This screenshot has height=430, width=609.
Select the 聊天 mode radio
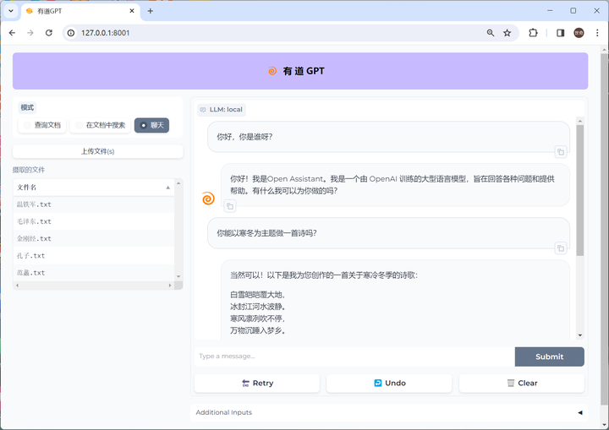tap(151, 125)
